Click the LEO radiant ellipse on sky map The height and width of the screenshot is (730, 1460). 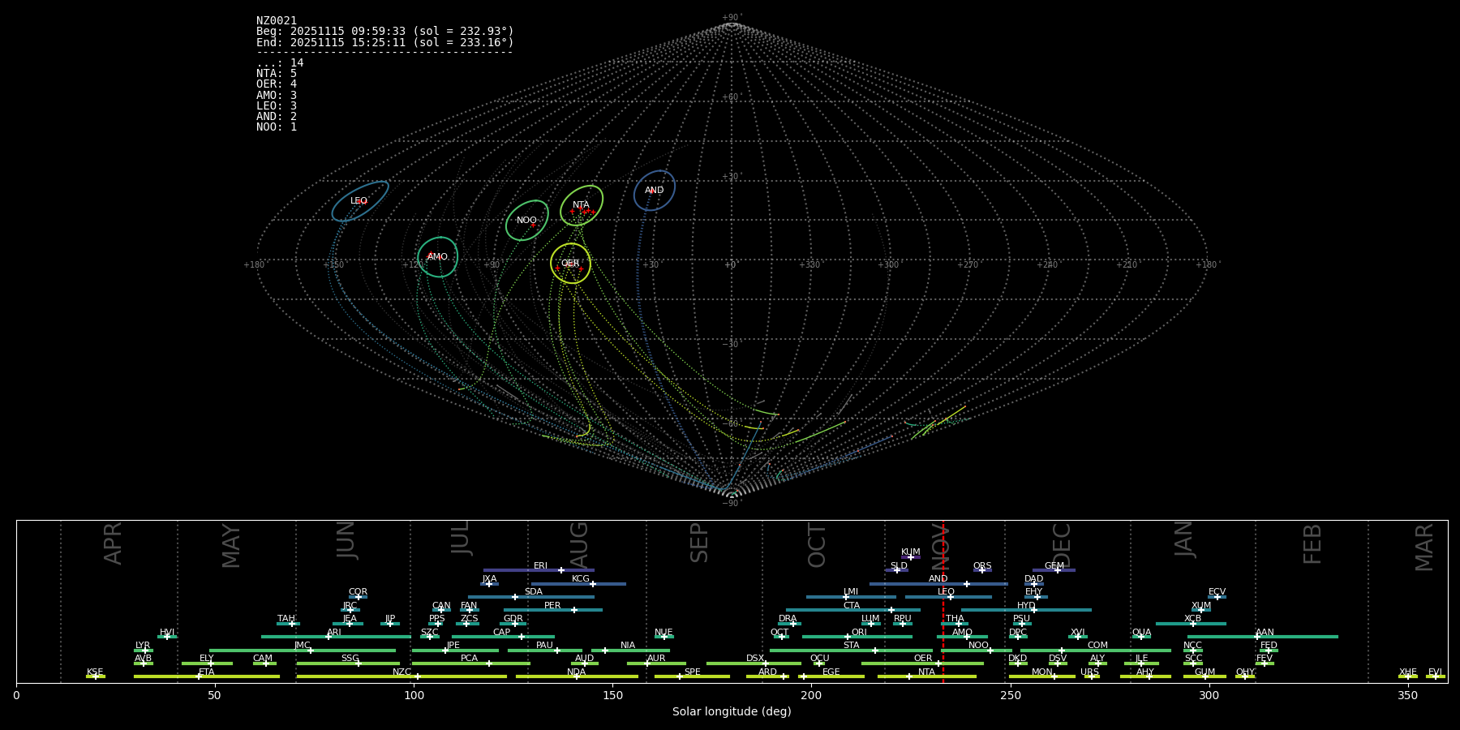(360, 201)
